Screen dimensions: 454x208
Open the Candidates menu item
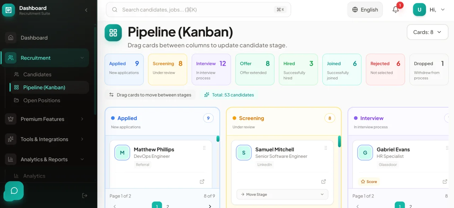(49, 75)
